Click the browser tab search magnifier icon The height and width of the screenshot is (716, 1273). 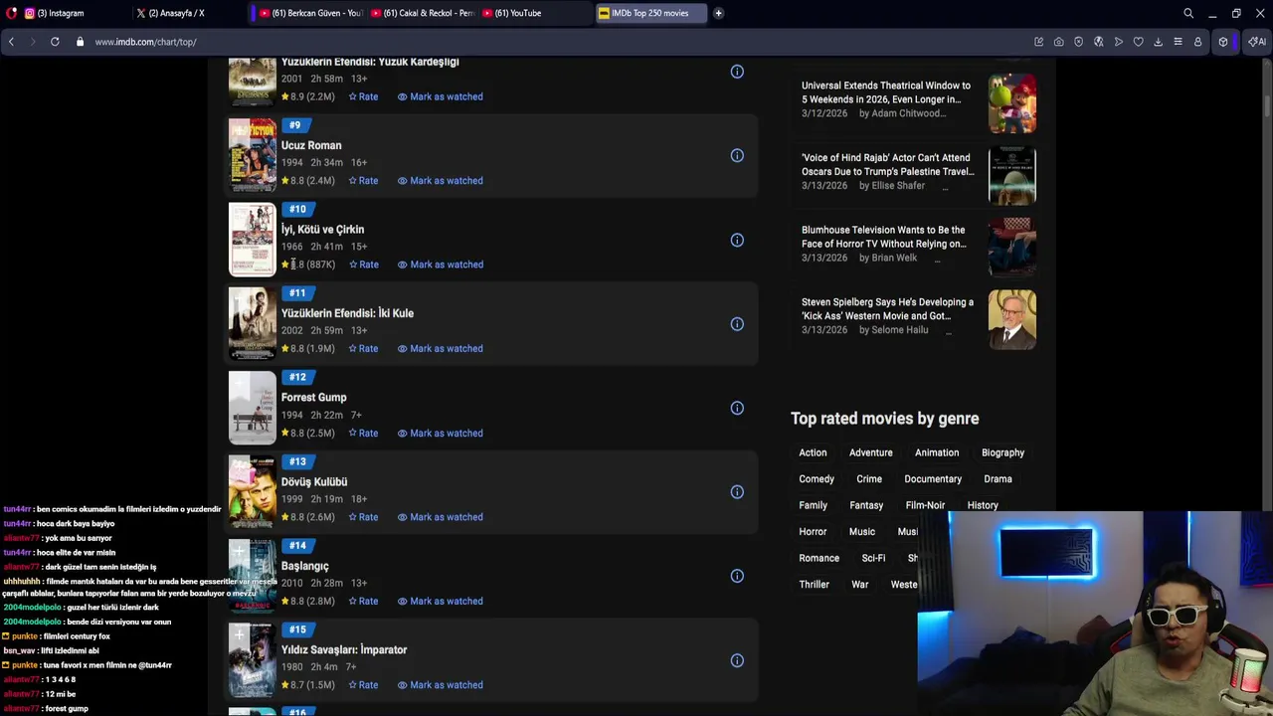coord(1187,13)
